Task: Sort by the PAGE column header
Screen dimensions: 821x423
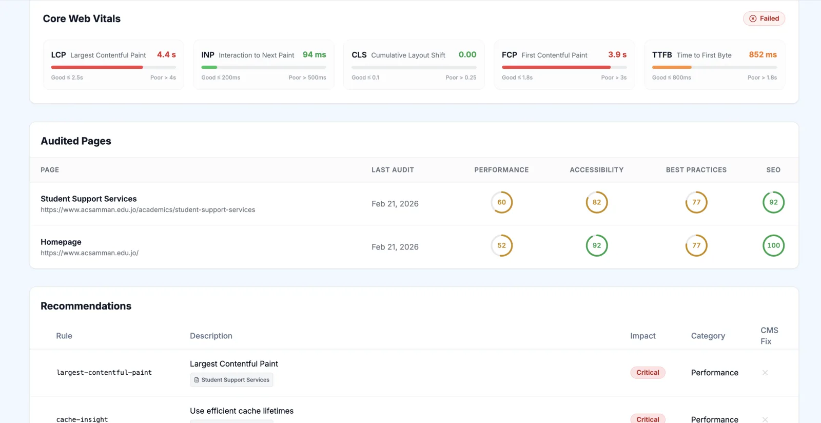Action: (50, 170)
